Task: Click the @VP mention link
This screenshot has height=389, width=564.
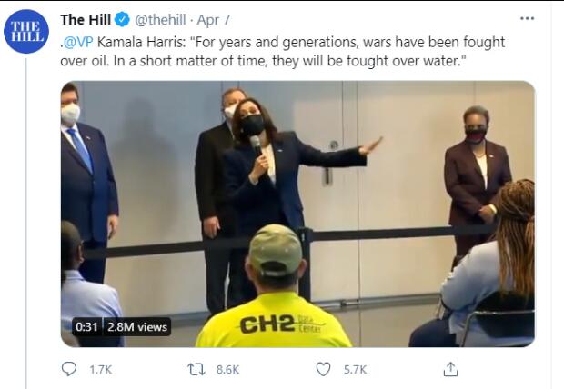Action: pyautogui.click(x=77, y=42)
